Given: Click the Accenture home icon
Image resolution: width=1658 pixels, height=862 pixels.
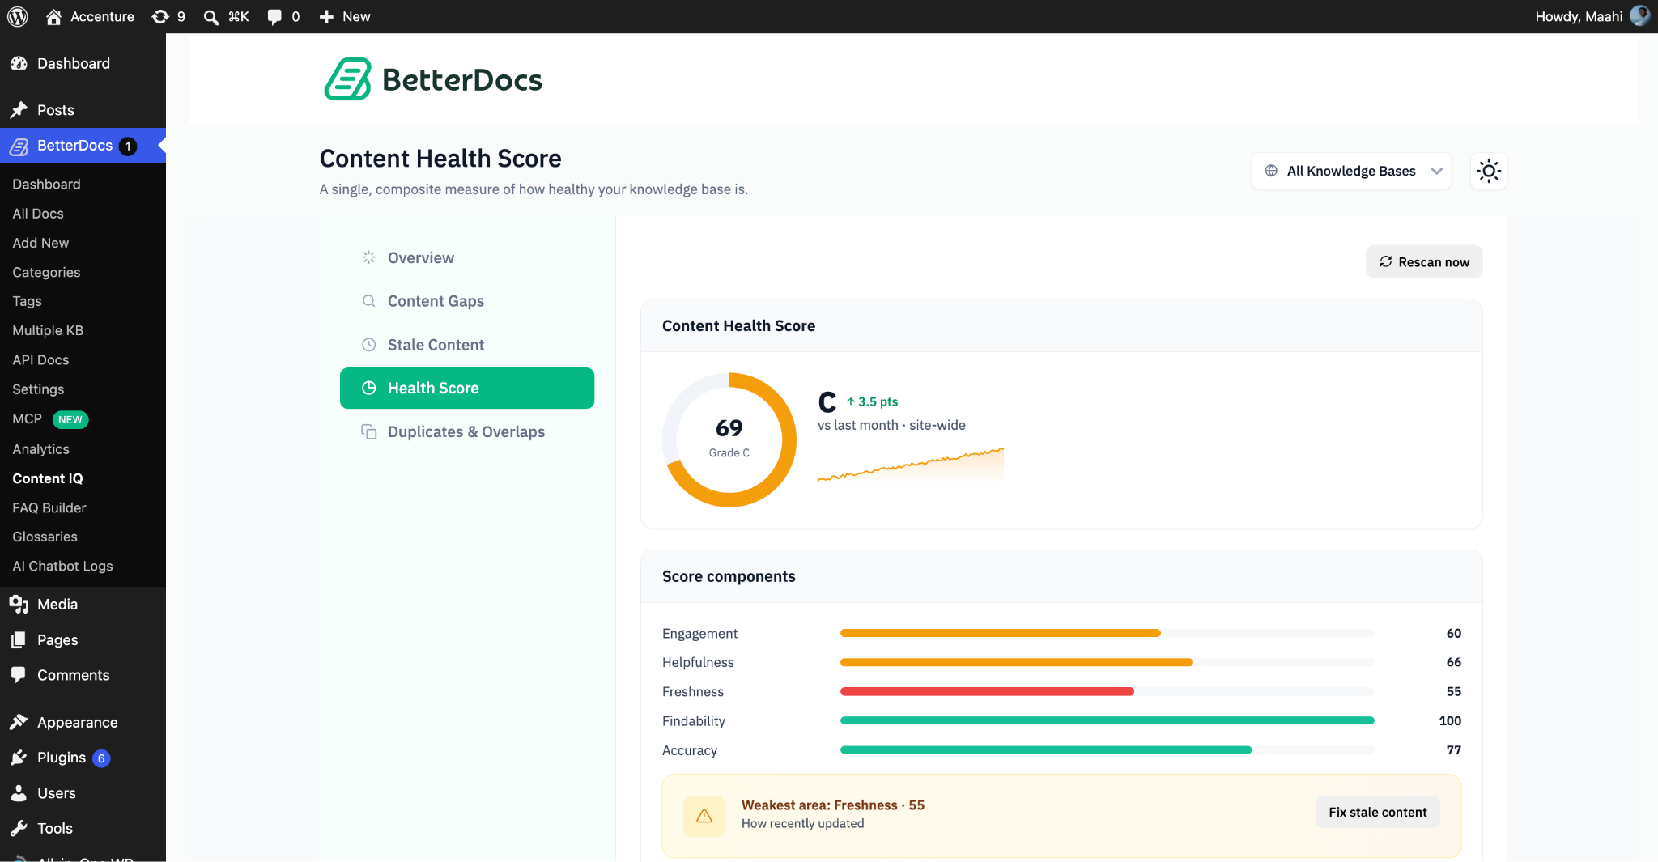Looking at the screenshot, I should pyautogui.click(x=53, y=16).
